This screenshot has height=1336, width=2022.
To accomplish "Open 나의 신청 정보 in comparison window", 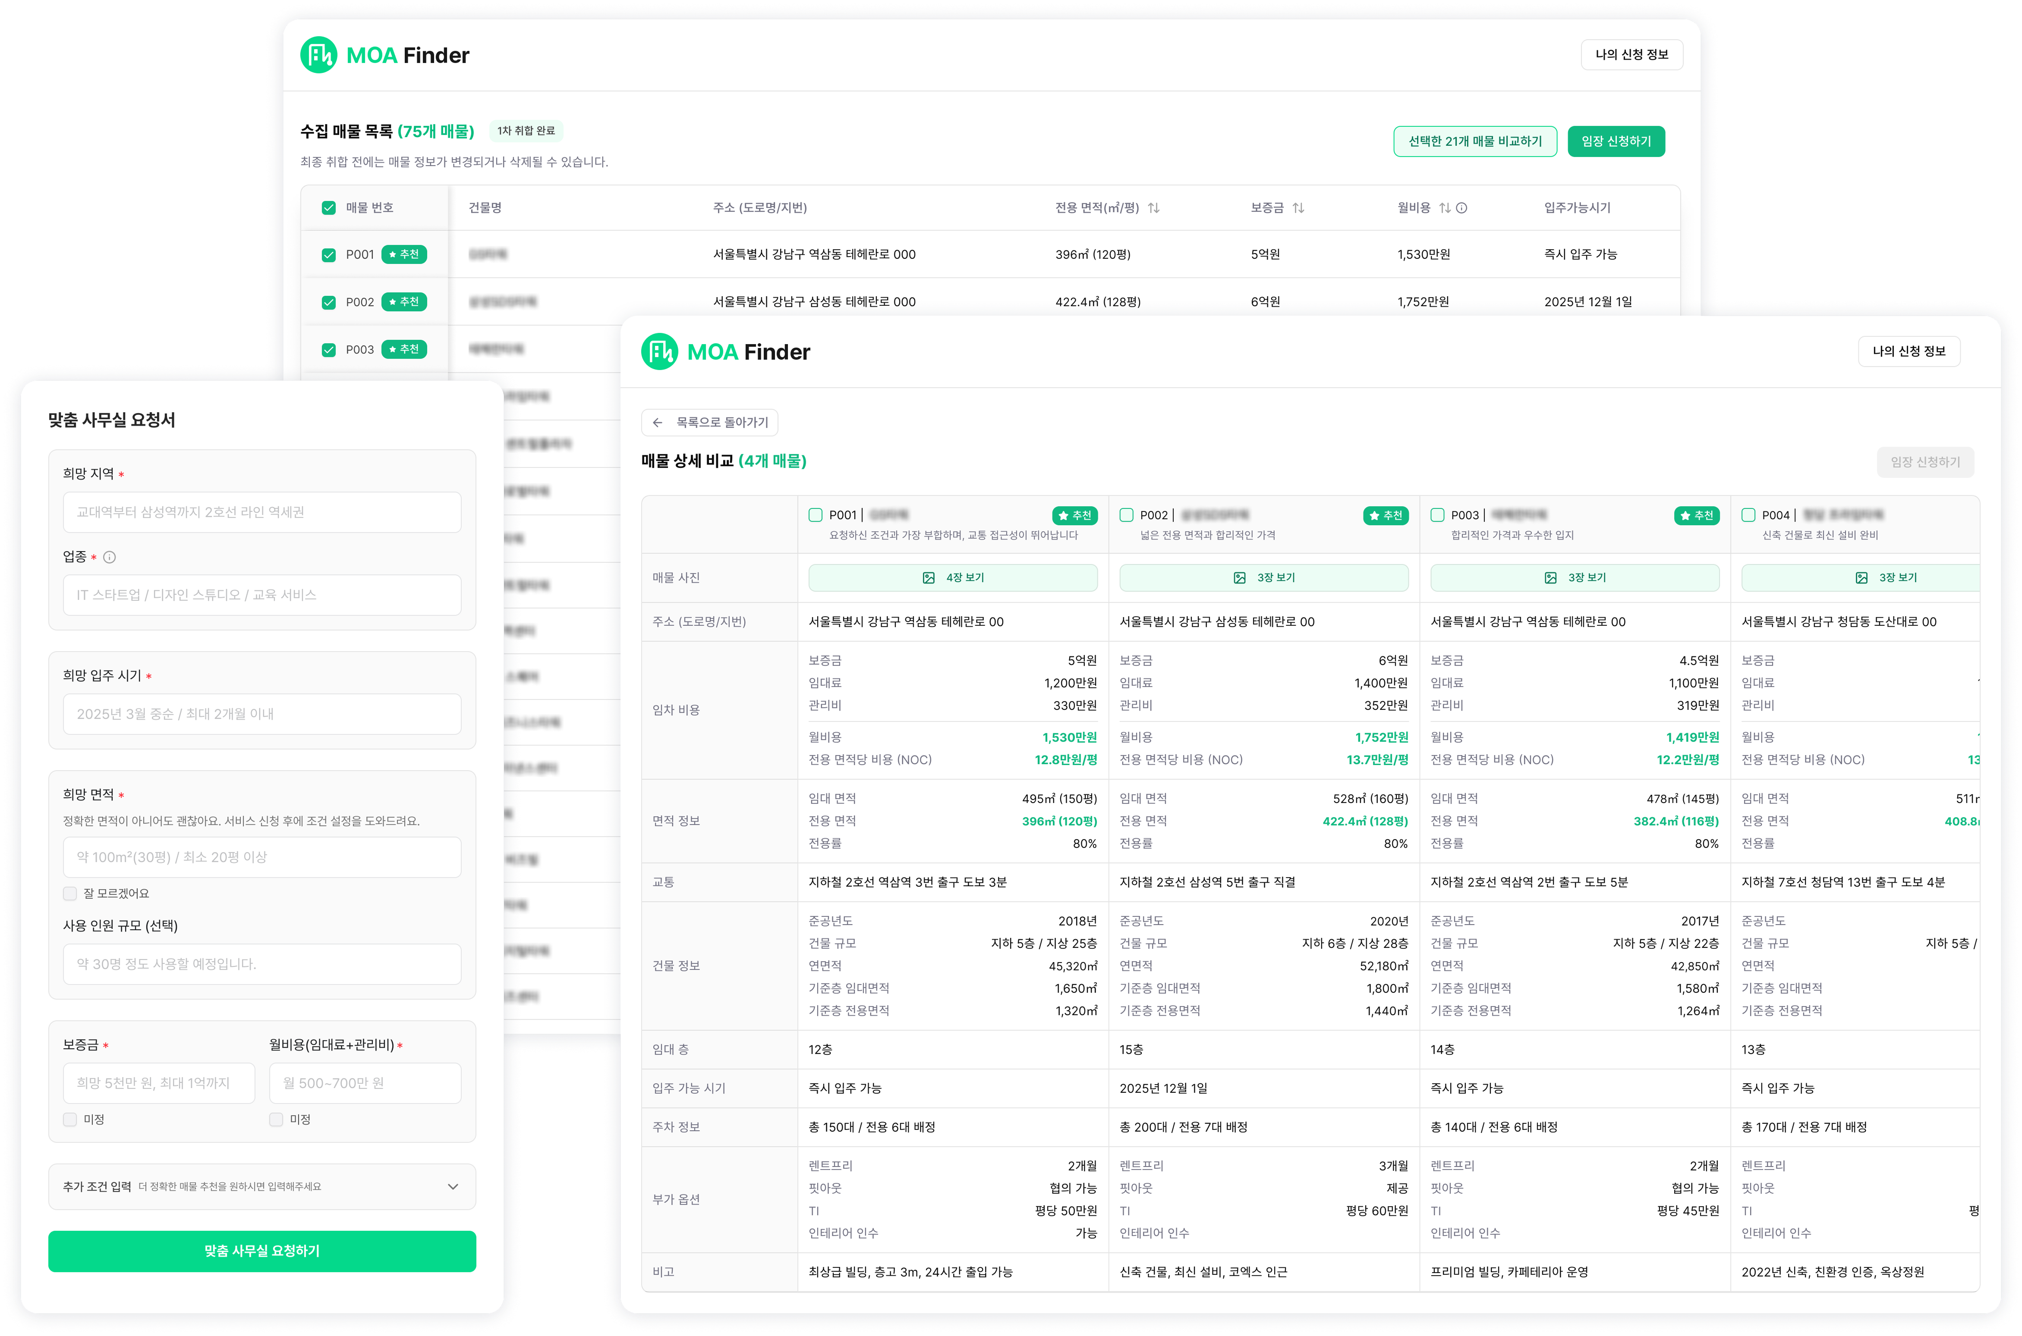I will [x=1909, y=351].
